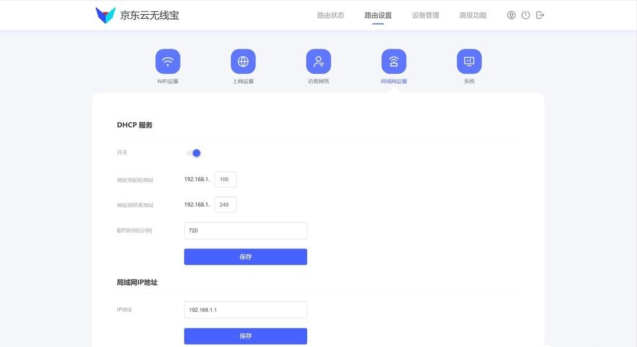This screenshot has height=347, width=637.
Task: Click the IP地址 field showing 192.168.1.1
Action: click(245, 310)
